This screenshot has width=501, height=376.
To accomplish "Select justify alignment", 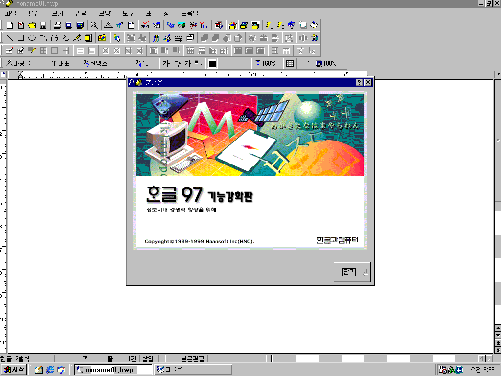I will [212, 63].
